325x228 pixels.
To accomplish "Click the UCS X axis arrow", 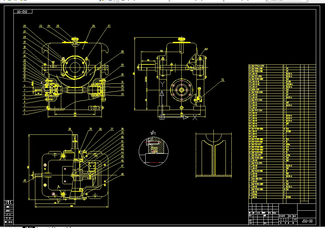I will click(x=186, y=117).
